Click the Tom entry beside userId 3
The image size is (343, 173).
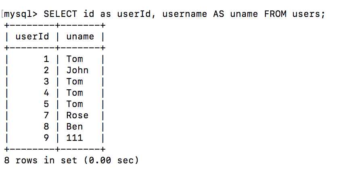(75, 81)
